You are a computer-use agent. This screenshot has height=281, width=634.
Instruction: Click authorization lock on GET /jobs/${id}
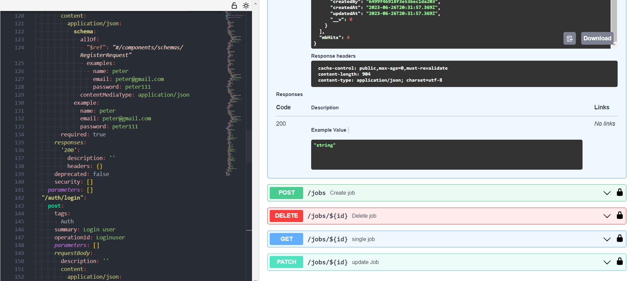click(x=620, y=238)
